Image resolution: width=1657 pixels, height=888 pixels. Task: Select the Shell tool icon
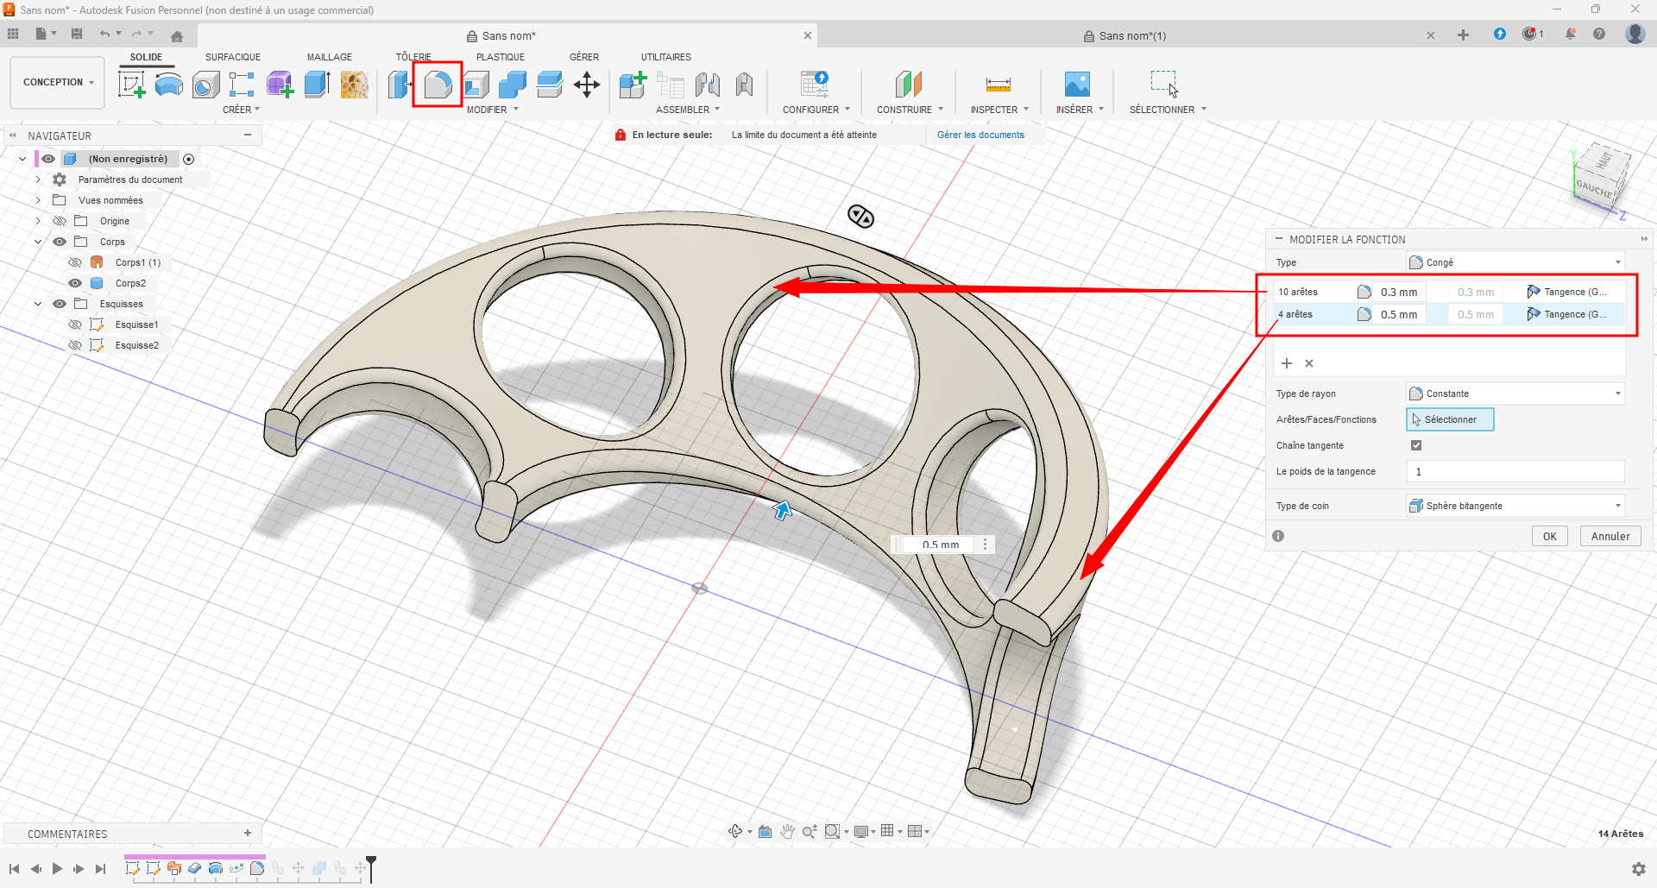click(x=476, y=85)
